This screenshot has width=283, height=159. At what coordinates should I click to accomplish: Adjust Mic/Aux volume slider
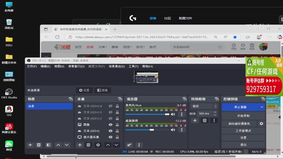pos(147,114)
